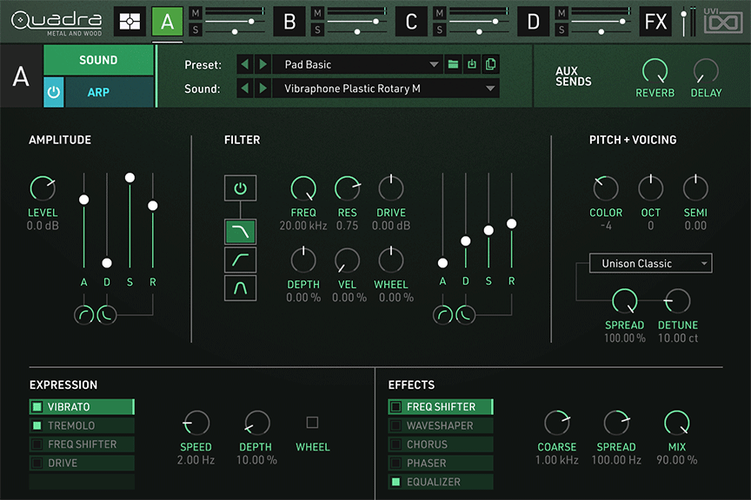Toggle the ARP power button
Viewport: 751px width, 500px height.
click(x=54, y=92)
